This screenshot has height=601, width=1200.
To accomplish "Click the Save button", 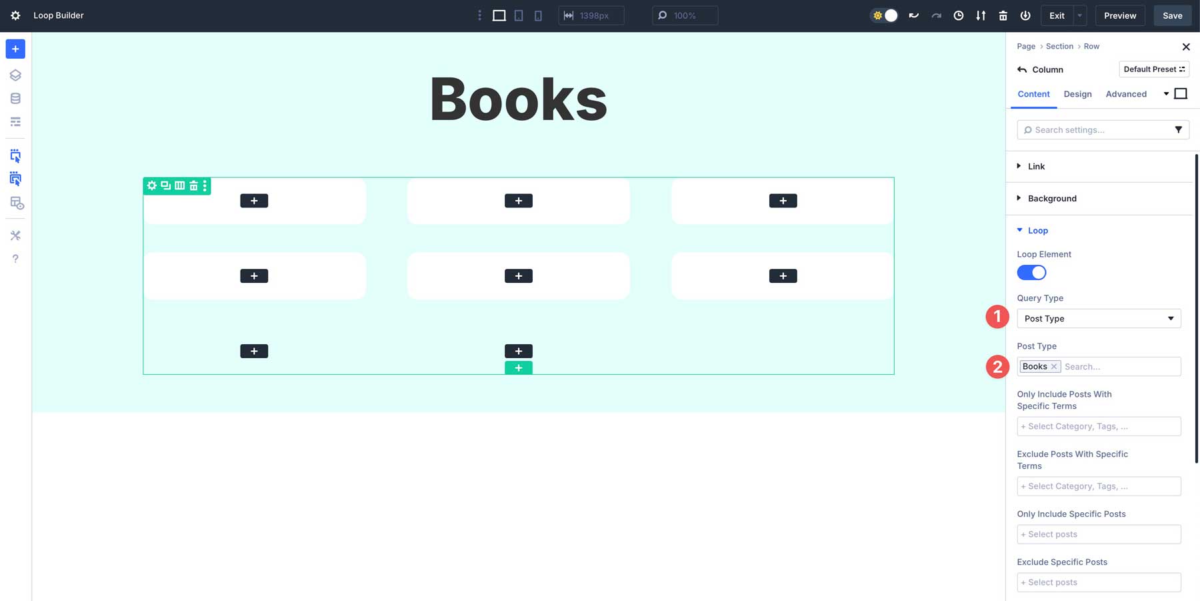I will pyautogui.click(x=1173, y=15).
